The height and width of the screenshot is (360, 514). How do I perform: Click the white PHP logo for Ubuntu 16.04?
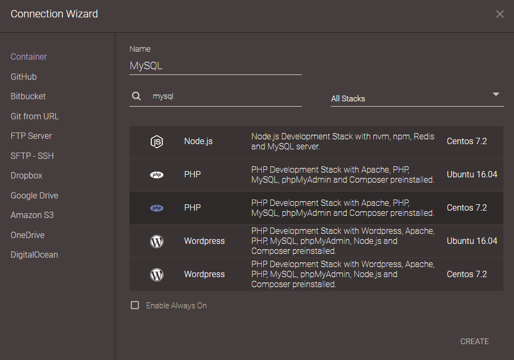click(x=157, y=175)
